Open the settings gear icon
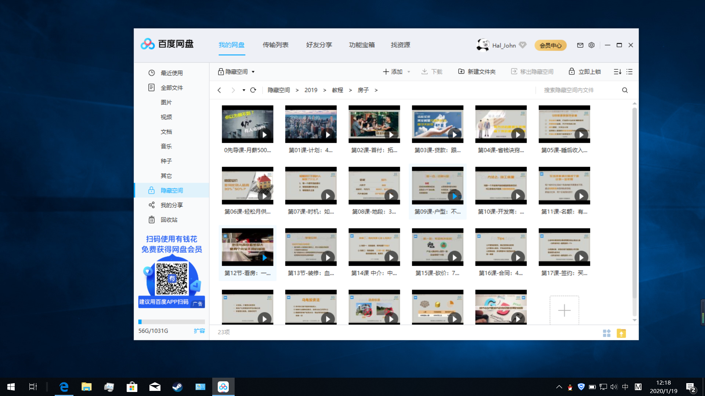The height and width of the screenshot is (396, 705). pyautogui.click(x=591, y=45)
